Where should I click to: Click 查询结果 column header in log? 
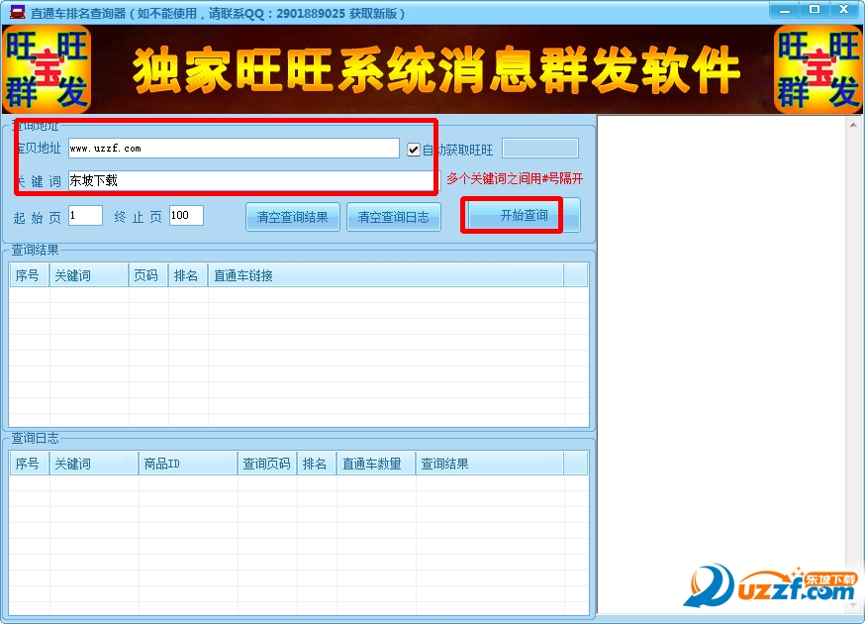(490, 464)
